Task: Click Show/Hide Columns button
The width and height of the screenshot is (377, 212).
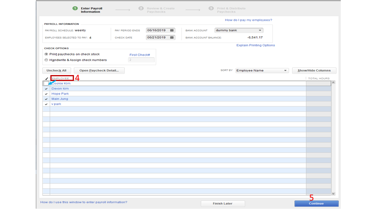Action: click(x=314, y=71)
